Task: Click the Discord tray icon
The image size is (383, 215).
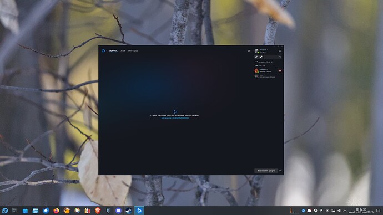Action: click(x=309, y=211)
